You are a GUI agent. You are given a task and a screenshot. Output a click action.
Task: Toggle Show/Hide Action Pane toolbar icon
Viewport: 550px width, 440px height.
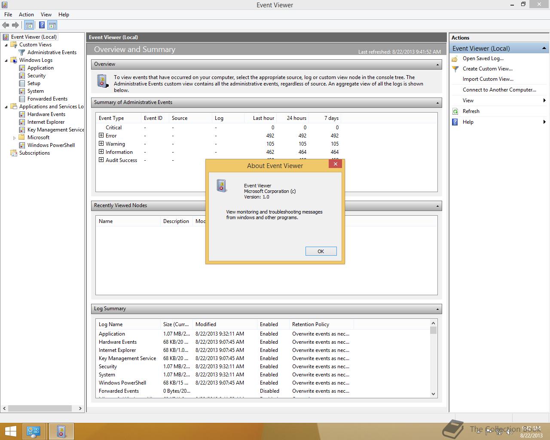click(52, 25)
